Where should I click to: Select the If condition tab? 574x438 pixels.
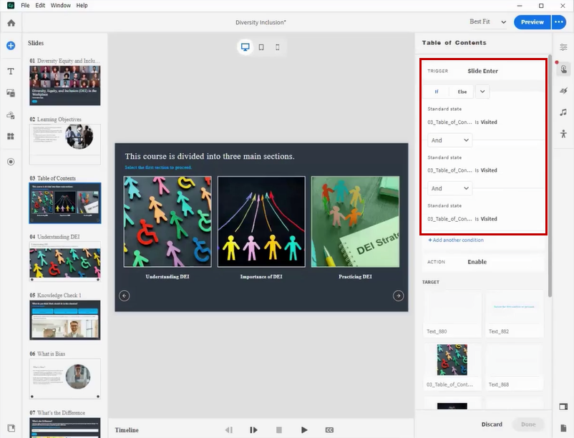437,92
